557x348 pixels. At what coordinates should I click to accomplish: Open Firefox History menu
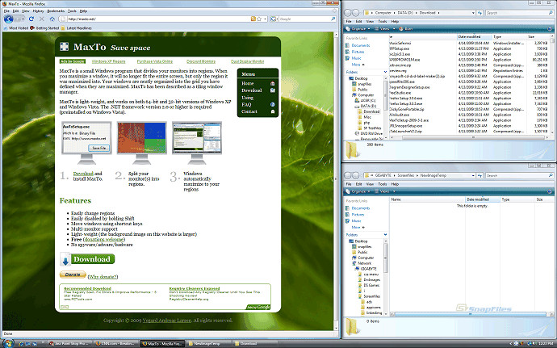[x=38, y=11]
